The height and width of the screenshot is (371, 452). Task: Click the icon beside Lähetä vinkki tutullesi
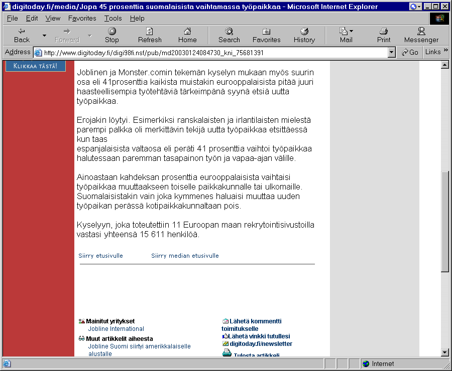(x=225, y=336)
